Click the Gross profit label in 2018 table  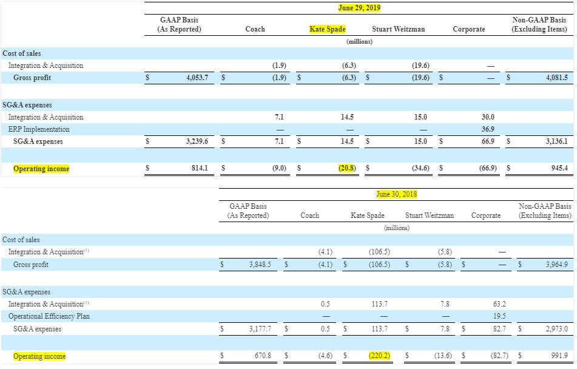pos(31,265)
